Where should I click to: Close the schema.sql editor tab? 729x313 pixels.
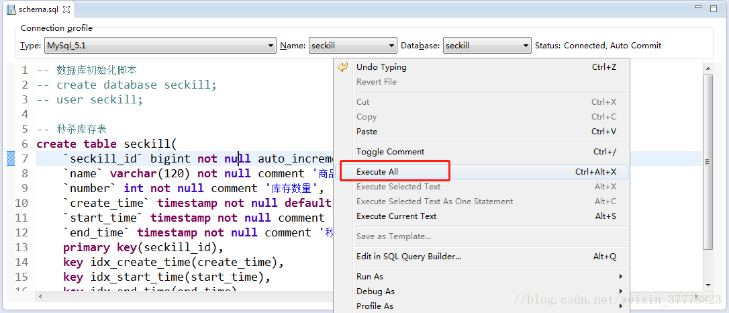[66, 9]
